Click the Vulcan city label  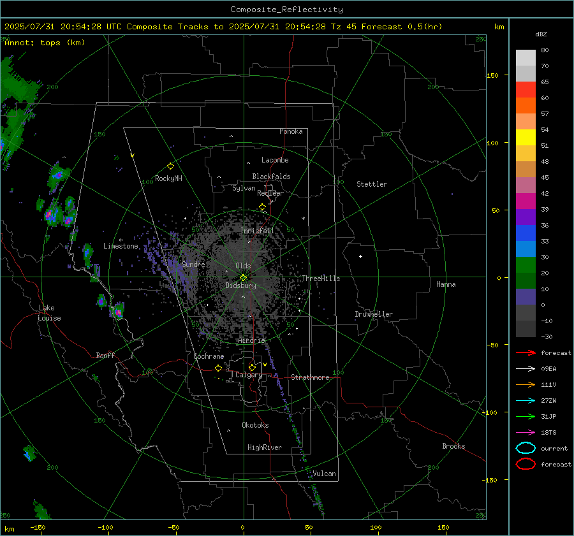point(325,474)
